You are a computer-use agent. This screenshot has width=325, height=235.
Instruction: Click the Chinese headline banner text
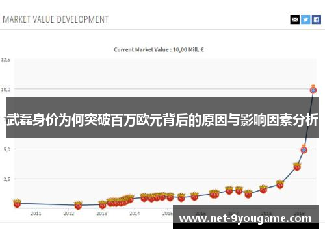(162, 119)
